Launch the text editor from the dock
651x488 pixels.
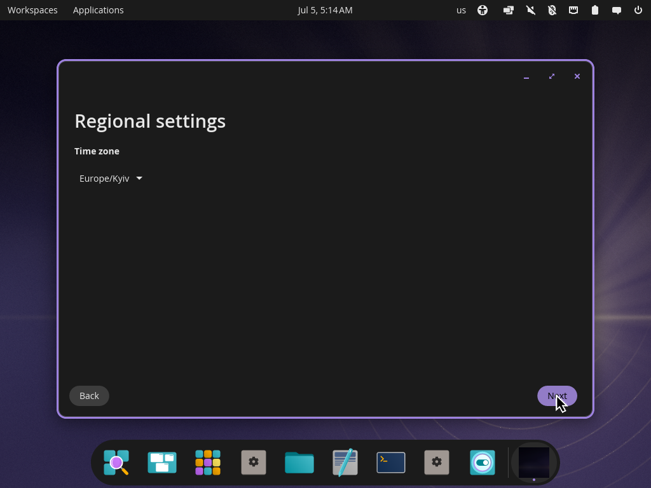click(x=345, y=463)
